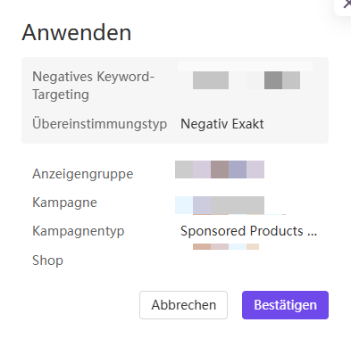Select the Negatives Keyword-Targeting label

93,86
